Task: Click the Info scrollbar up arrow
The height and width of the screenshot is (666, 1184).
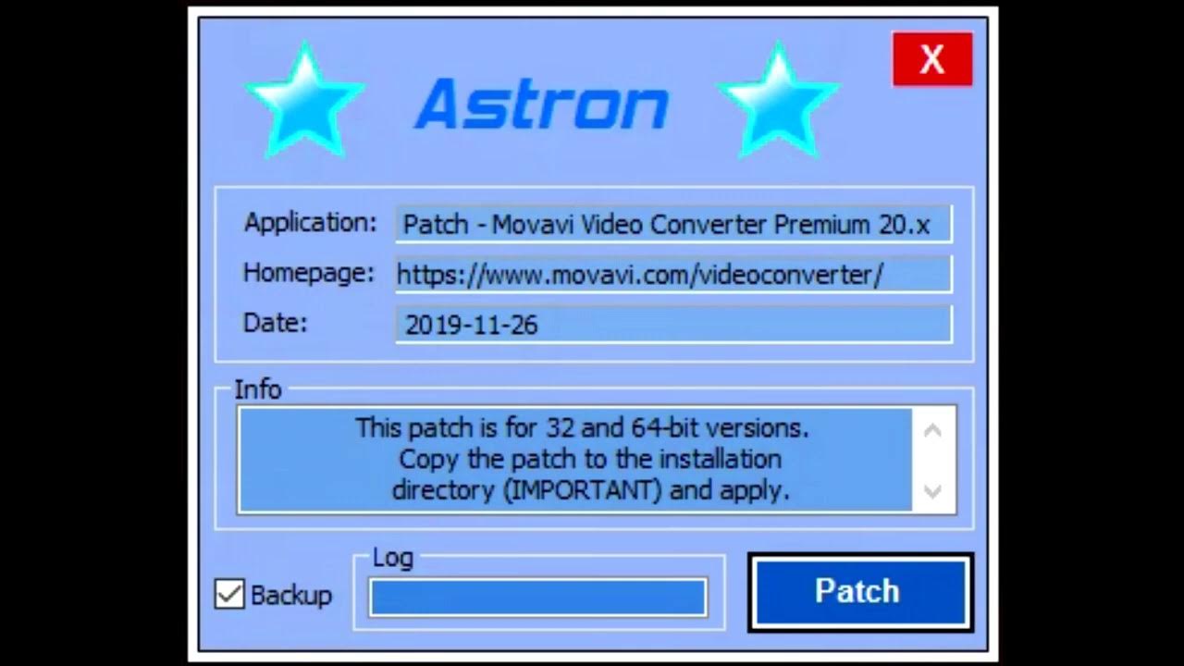Action: point(932,430)
